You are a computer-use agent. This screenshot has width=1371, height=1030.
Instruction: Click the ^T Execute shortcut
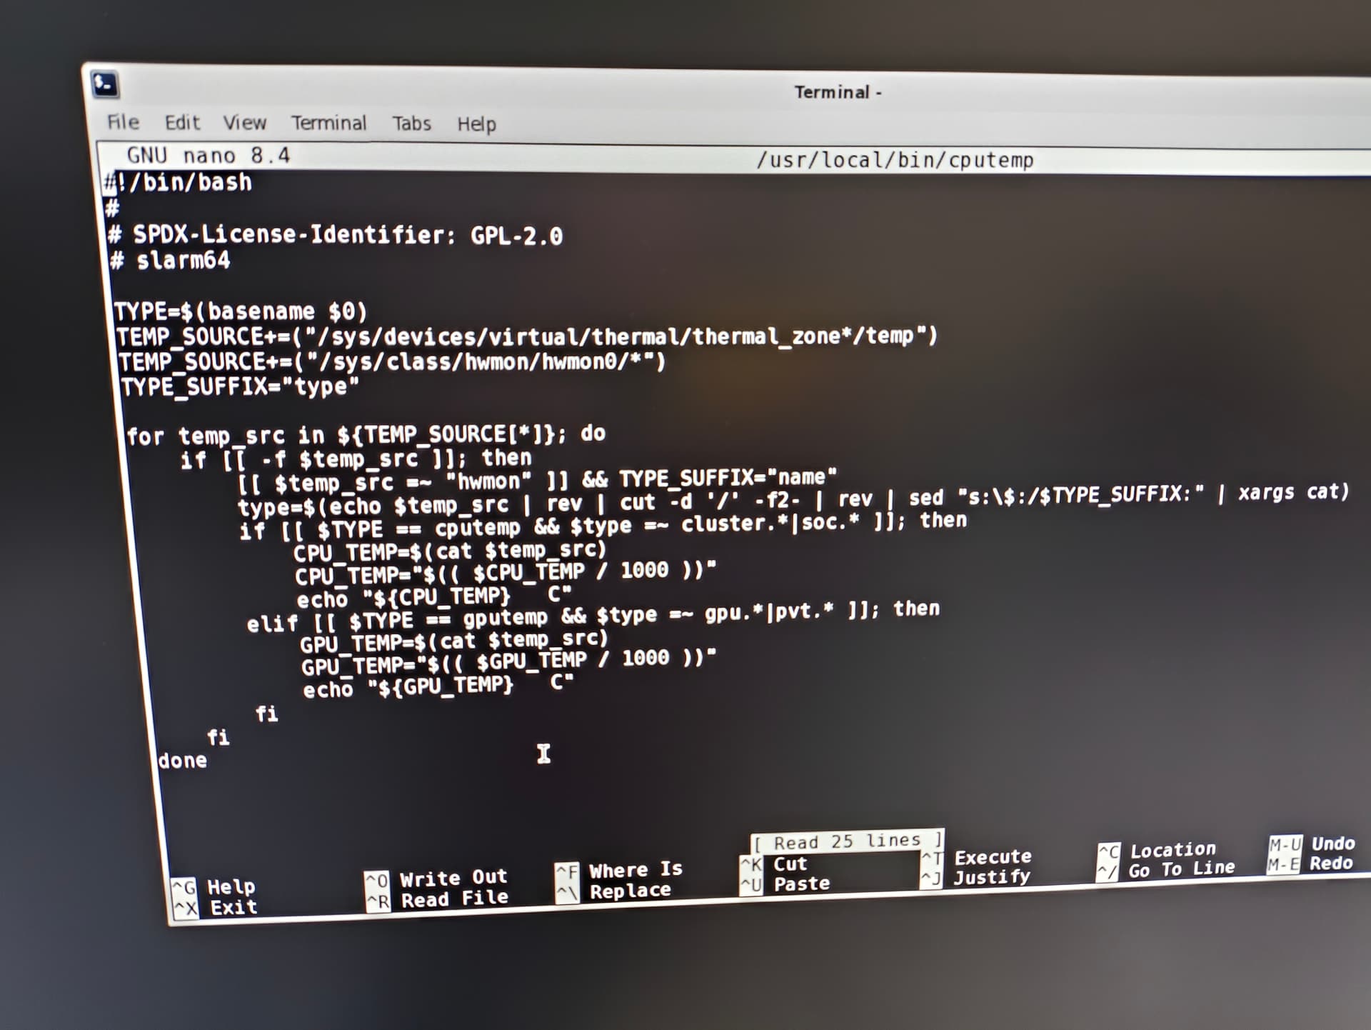pyautogui.click(x=976, y=857)
